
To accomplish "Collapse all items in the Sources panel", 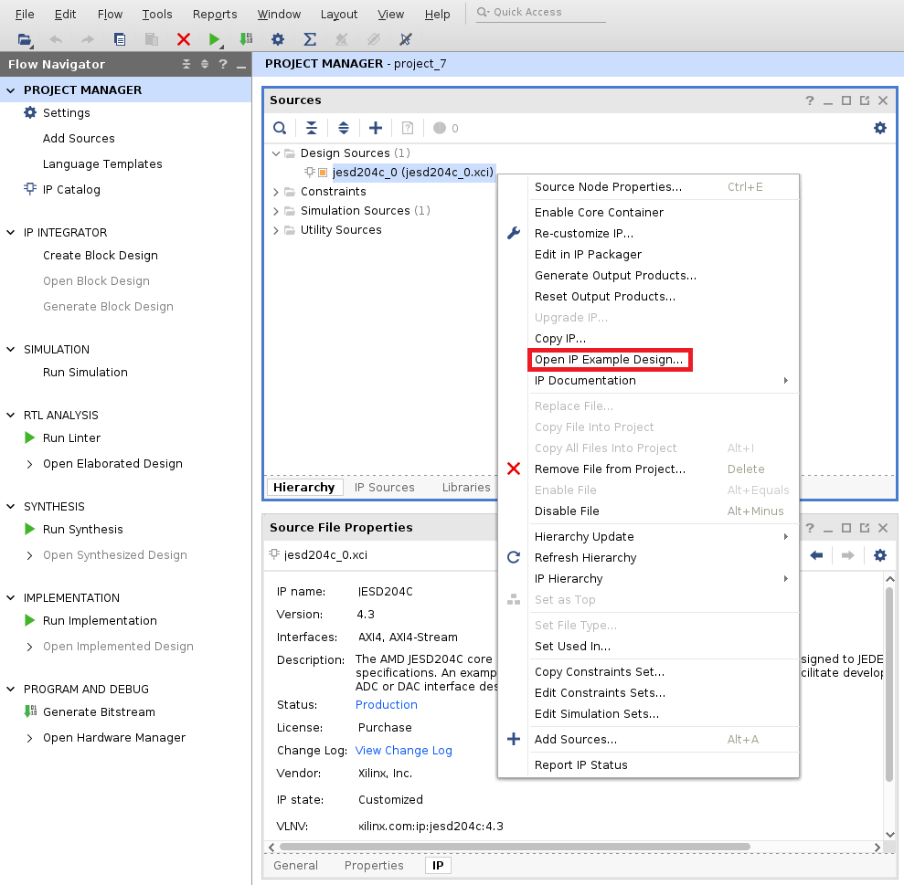I will pos(312,128).
